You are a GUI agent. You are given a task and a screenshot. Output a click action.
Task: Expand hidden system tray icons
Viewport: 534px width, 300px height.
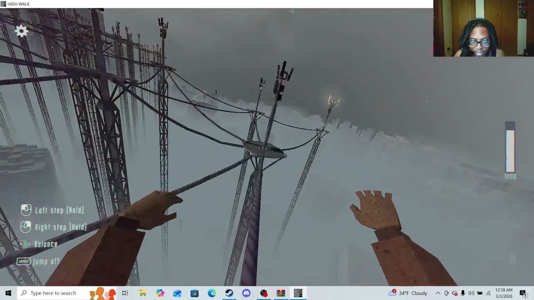pos(438,293)
